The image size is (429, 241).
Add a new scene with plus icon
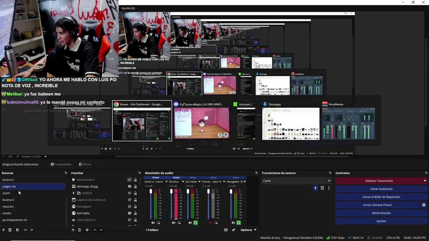[4, 230]
